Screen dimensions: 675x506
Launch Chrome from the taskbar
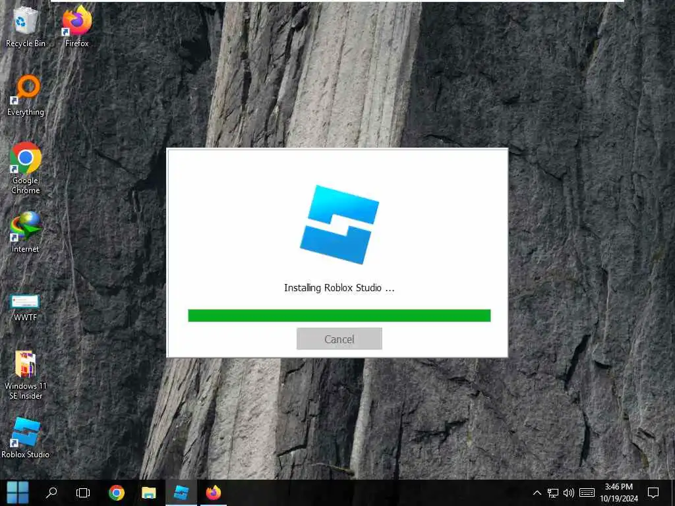[116, 493]
